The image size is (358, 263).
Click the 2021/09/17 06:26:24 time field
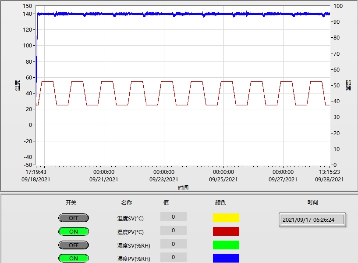point(312,220)
